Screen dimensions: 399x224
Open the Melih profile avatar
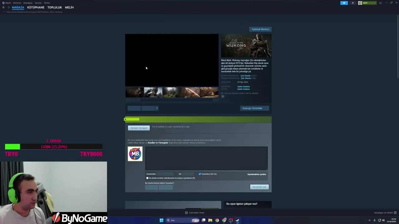[x=360, y=3]
